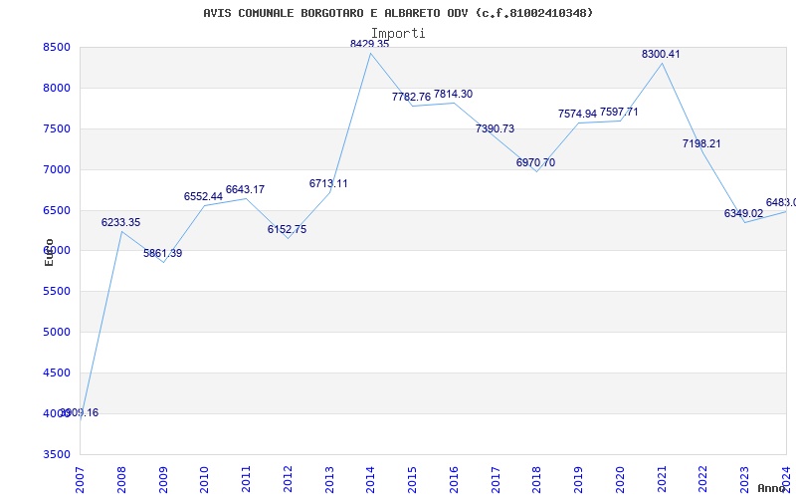This screenshot has height=498, width=796.
Task: Click the 7814.30 value label
Action: [x=453, y=94]
